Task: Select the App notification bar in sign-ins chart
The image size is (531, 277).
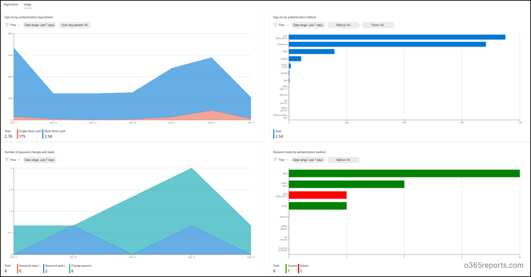Action: [x=397, y=37]
